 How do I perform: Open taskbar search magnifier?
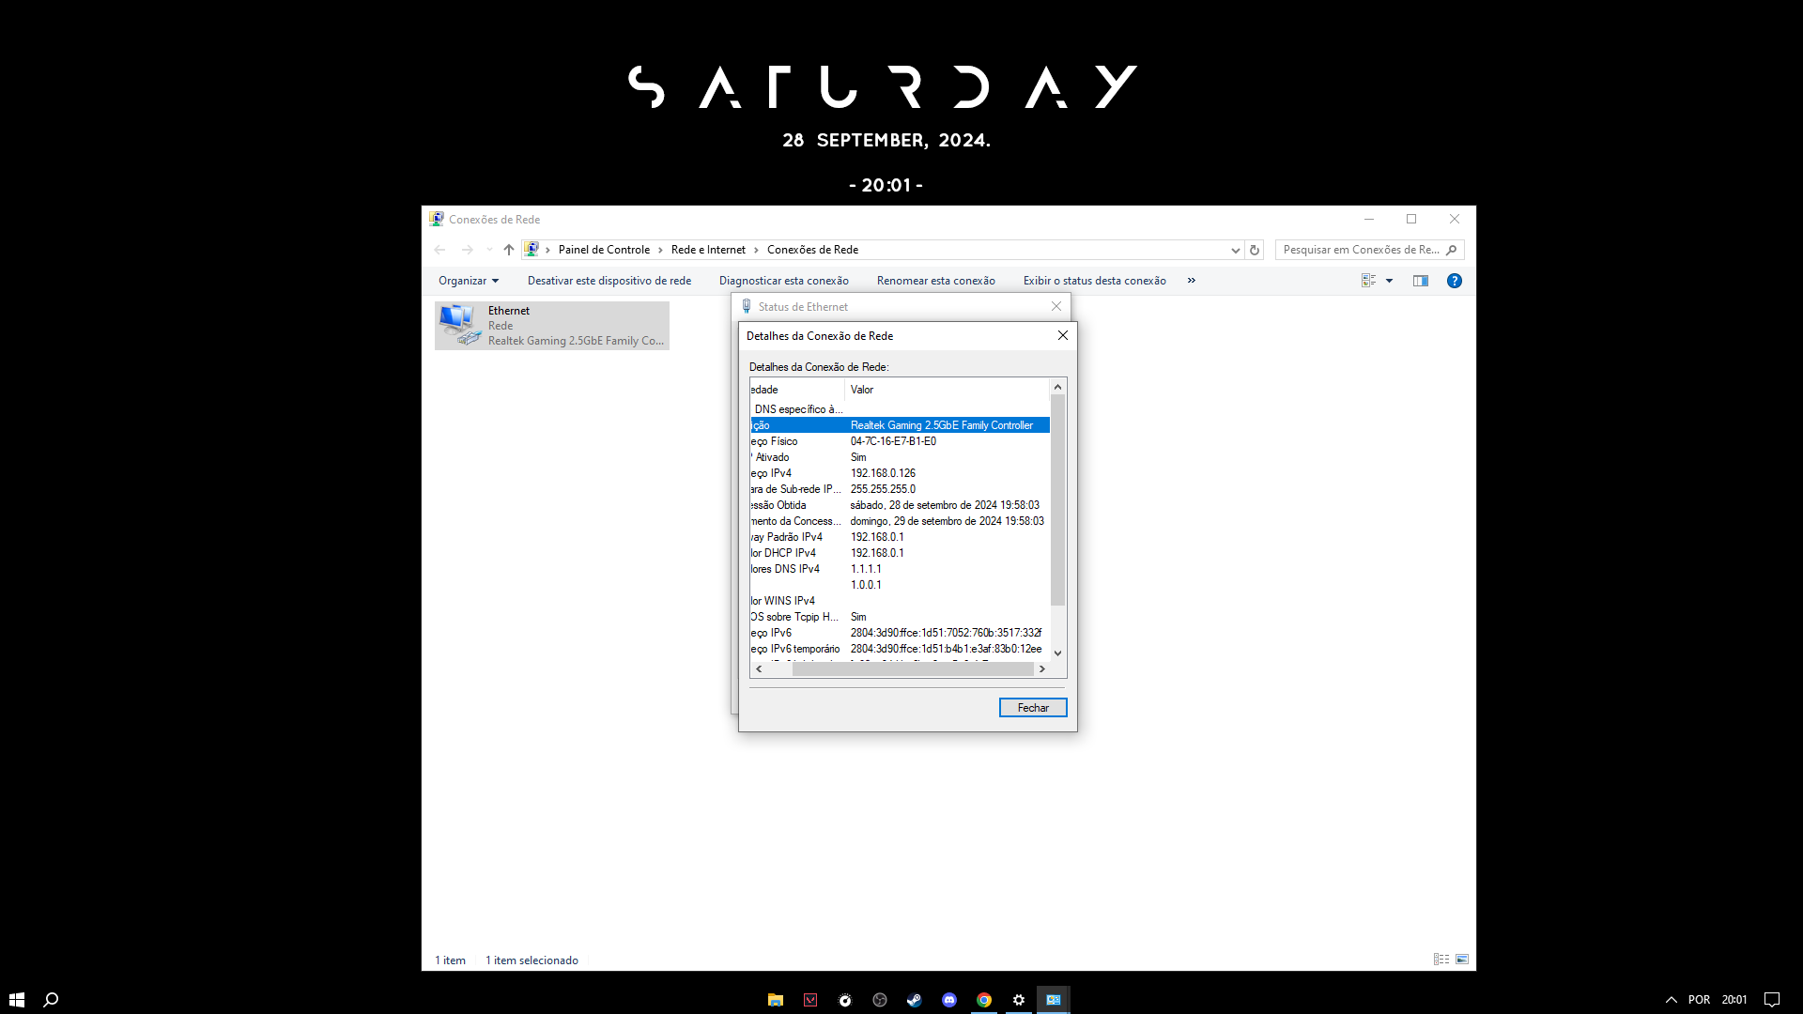click(52, 1000)
